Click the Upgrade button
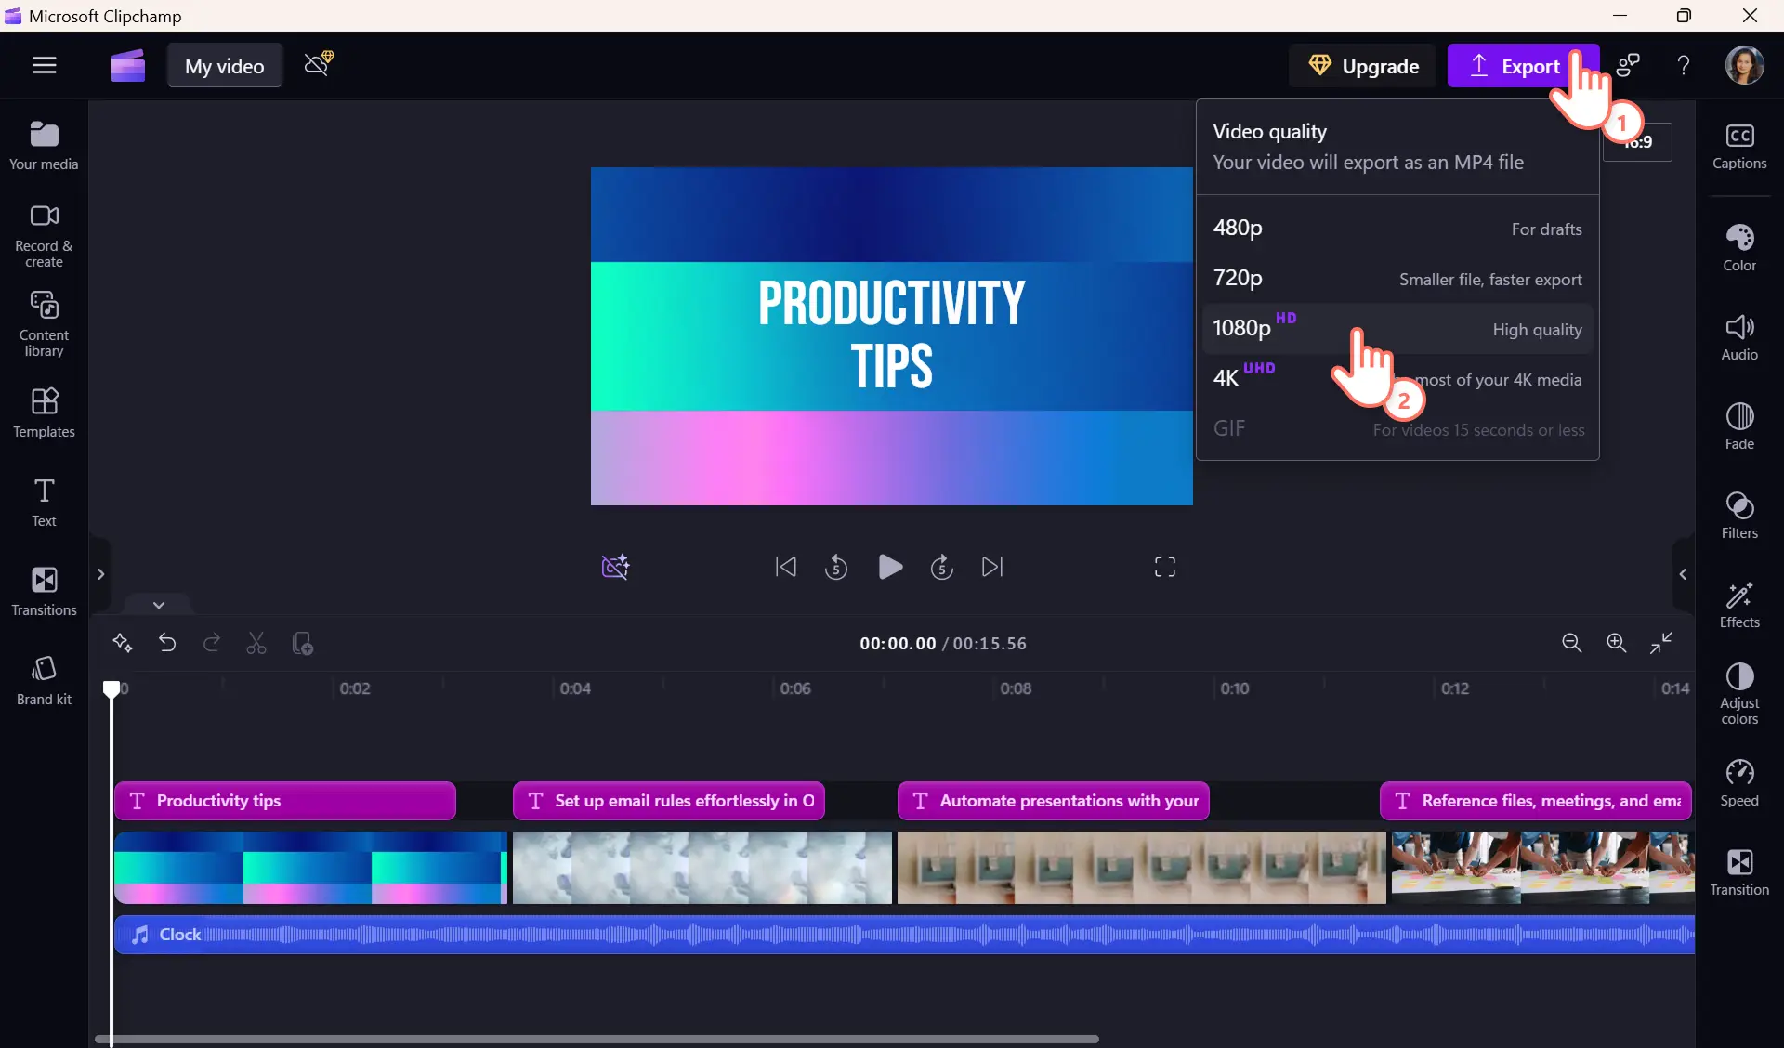This screenshot has width=1784, height=1048. point(1363,66)
